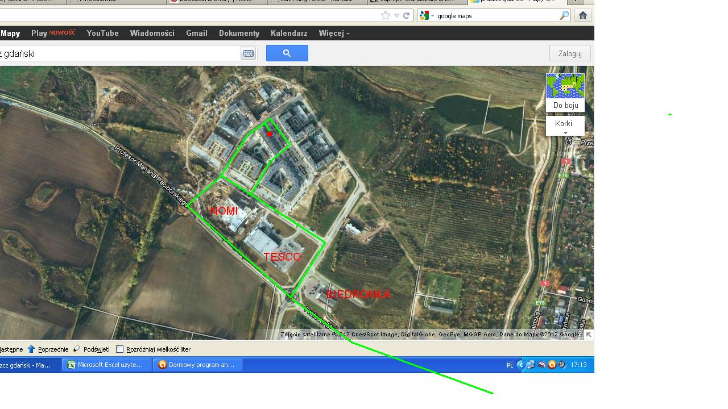Click the Następne find-next button
This screenshot has height=409, width=728.
pos(12,349)
